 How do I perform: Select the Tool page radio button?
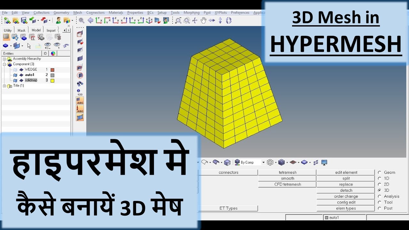click(380, 202)
